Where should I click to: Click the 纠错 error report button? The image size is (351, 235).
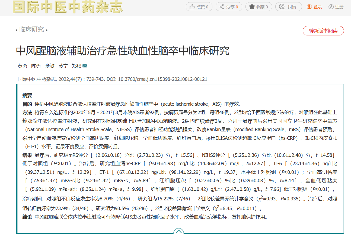tap(288, 7)
